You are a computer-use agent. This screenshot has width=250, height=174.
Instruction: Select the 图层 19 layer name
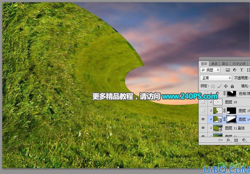(x=231, y=102)
